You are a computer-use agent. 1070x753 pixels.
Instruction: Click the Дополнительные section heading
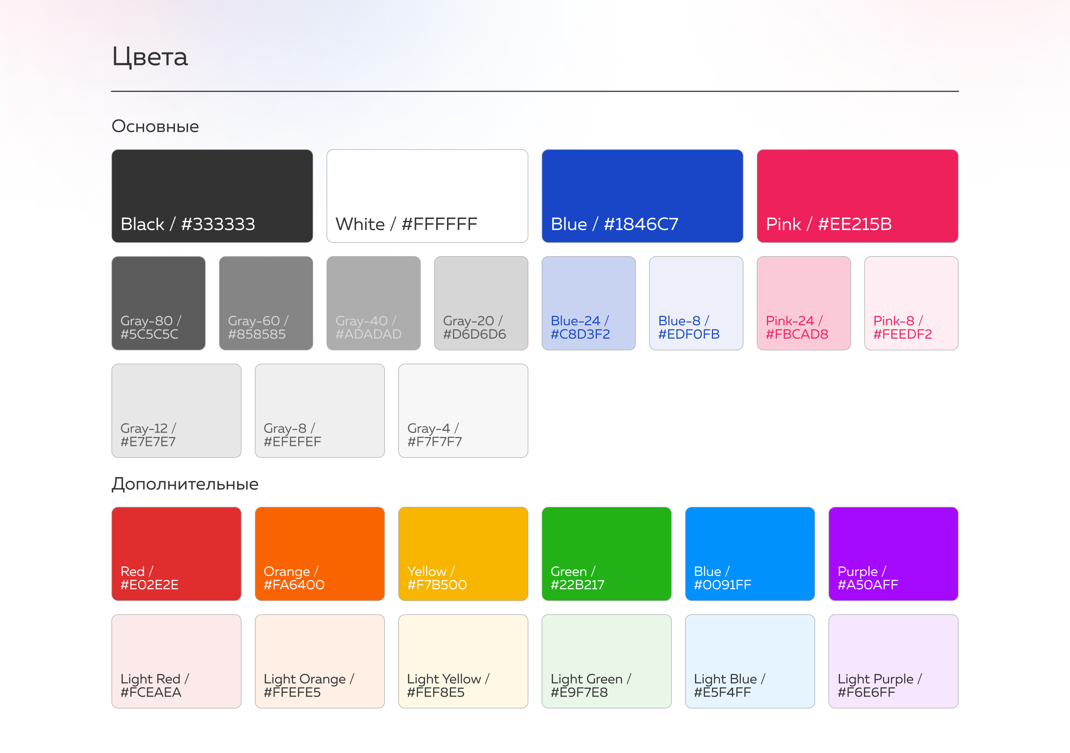pyautogui.click(x=185, y=484)
